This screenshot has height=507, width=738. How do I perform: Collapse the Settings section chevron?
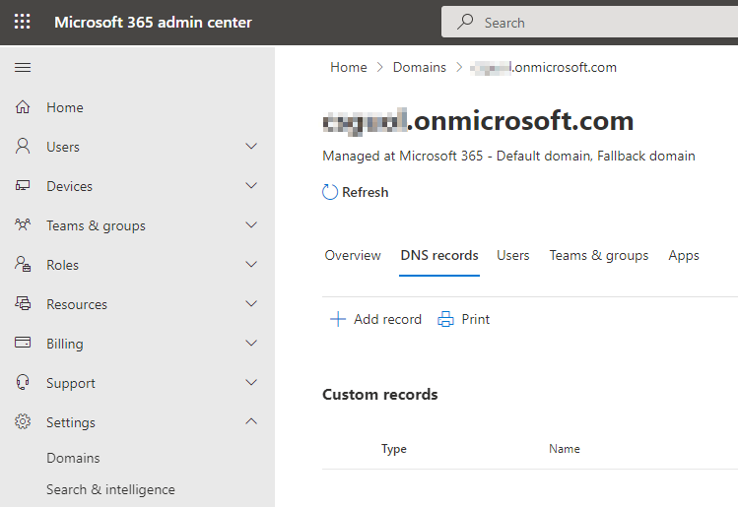click(252, 421)
